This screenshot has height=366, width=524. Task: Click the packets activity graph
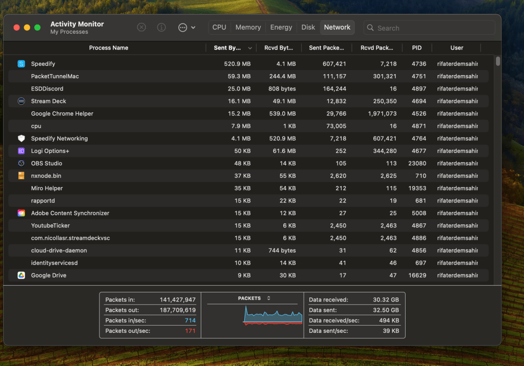(x=273, y=315)
